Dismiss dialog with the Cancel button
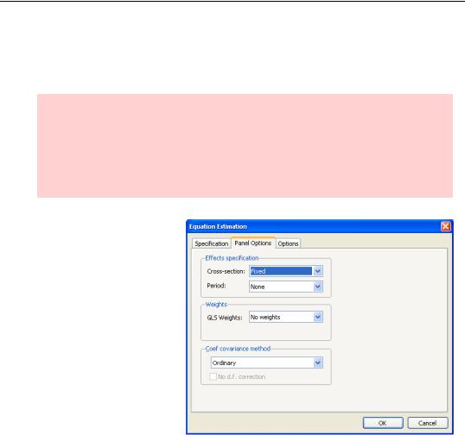The image size is (465, 435). (x=427, y=423)
